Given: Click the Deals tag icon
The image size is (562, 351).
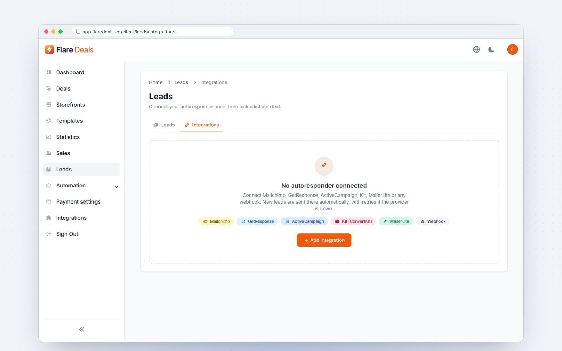Looking at the screenshot, I should coord(49,88).
